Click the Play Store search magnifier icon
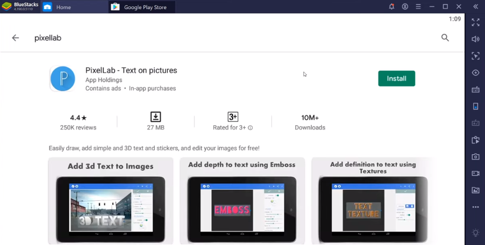485x245 pixels. pyautogui.click(x=445, y=38)
